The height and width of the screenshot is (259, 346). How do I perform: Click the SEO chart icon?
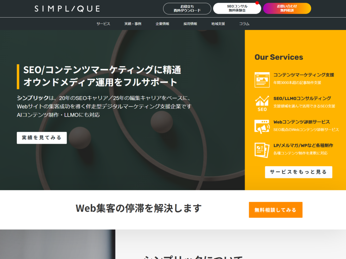coord(262,103)
